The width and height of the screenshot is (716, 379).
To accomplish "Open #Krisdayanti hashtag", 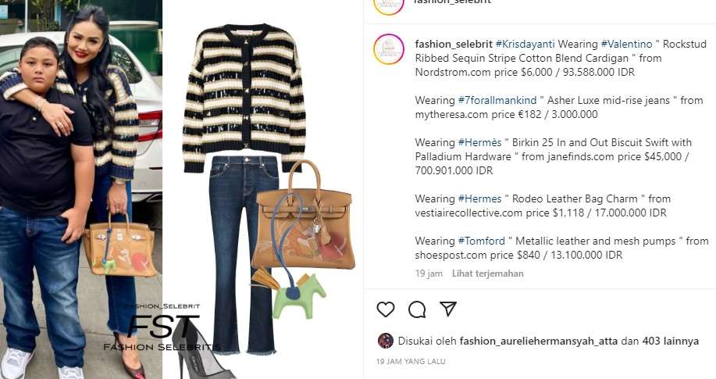I will 525,45.
